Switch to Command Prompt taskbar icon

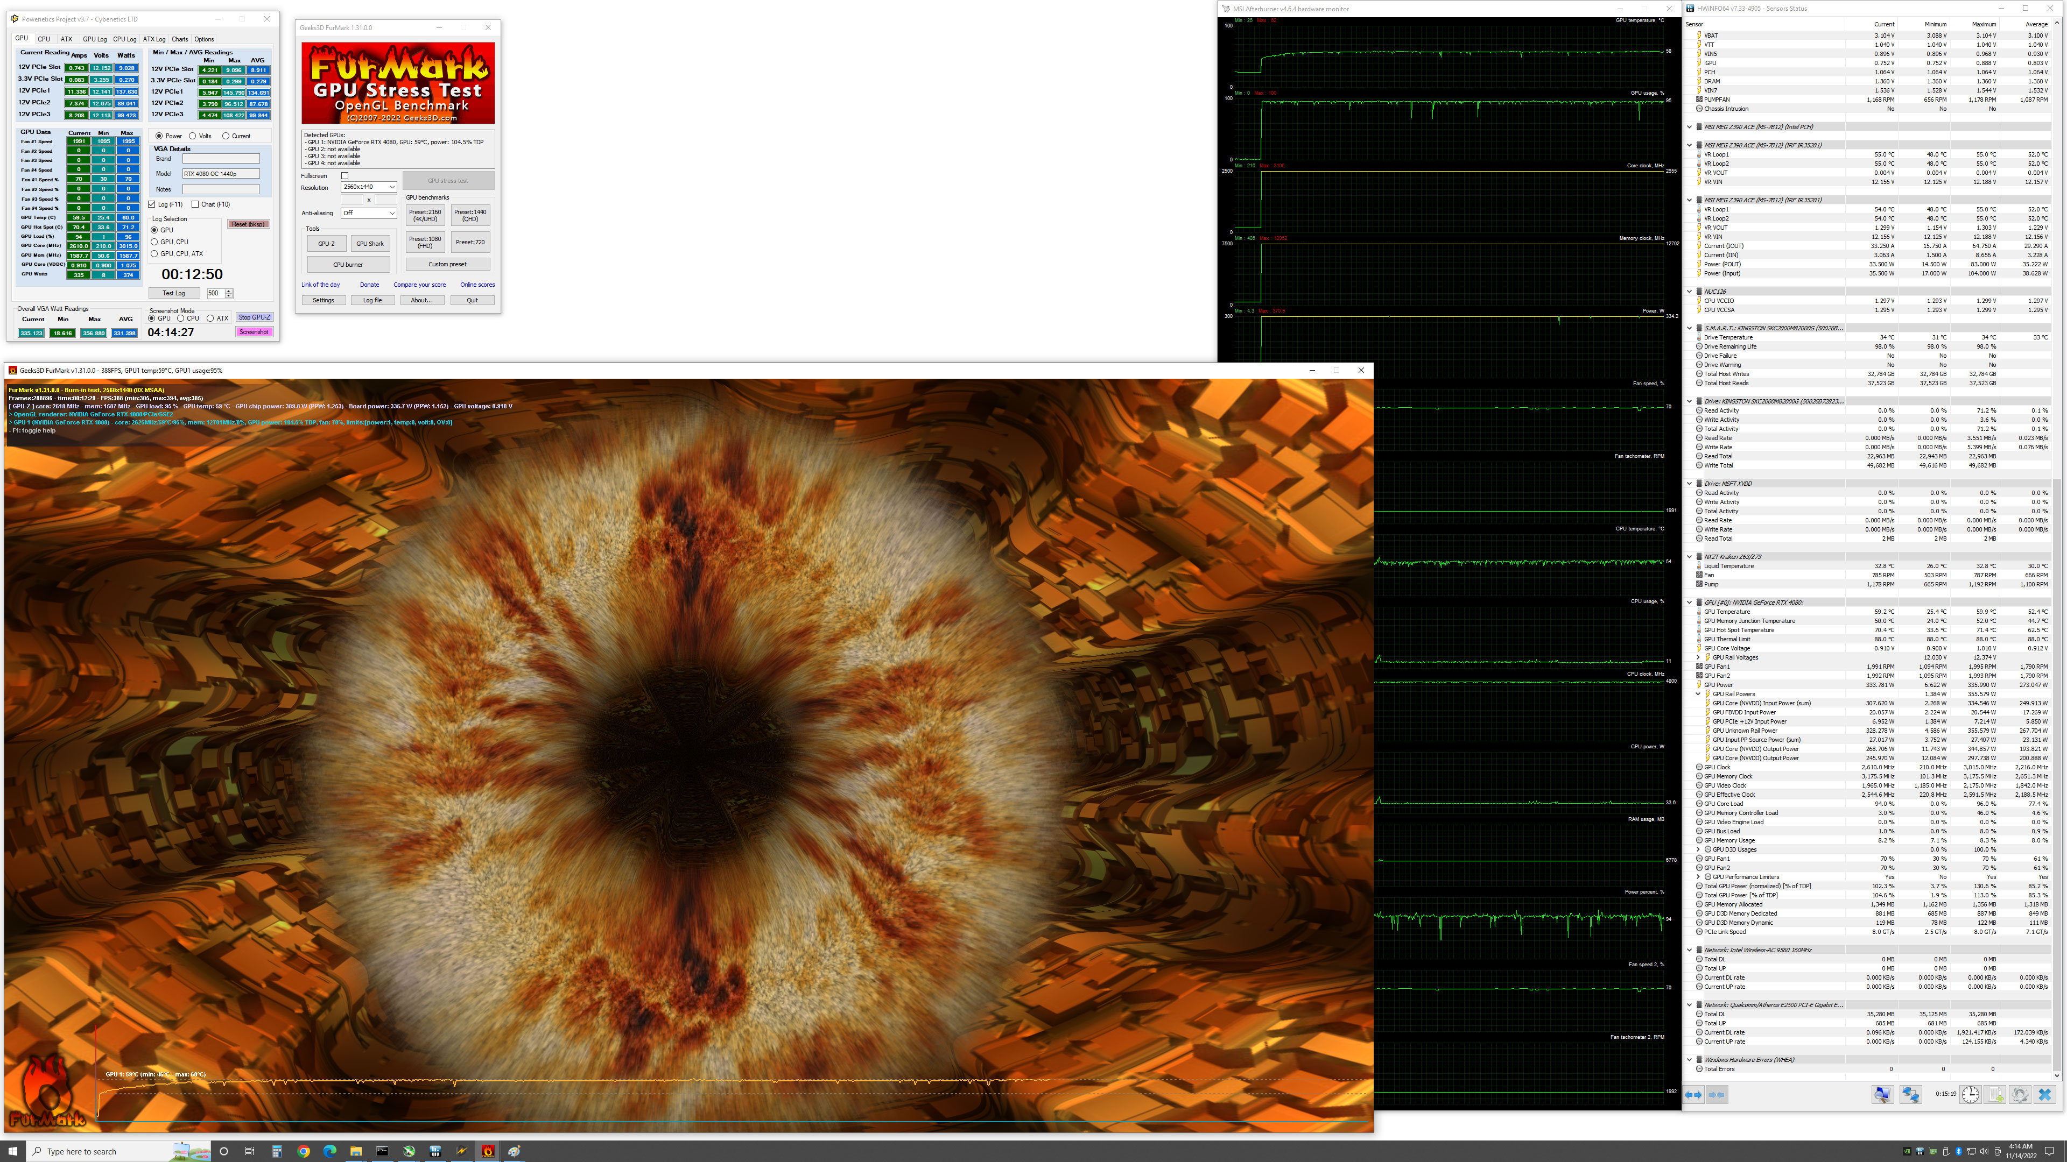tap(382, 1151)
